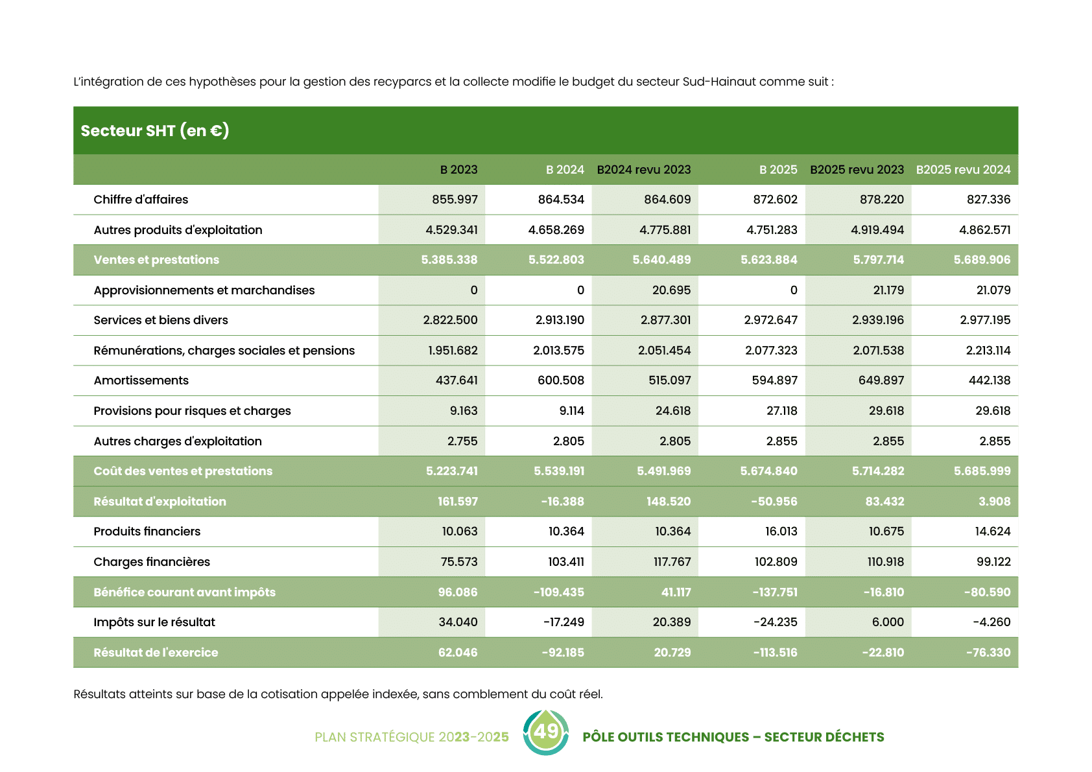The image size is (1092, 772).
Task: Click the PÔLE OUTILS TECHNIQUES footer text
Action: pos(733,737)
